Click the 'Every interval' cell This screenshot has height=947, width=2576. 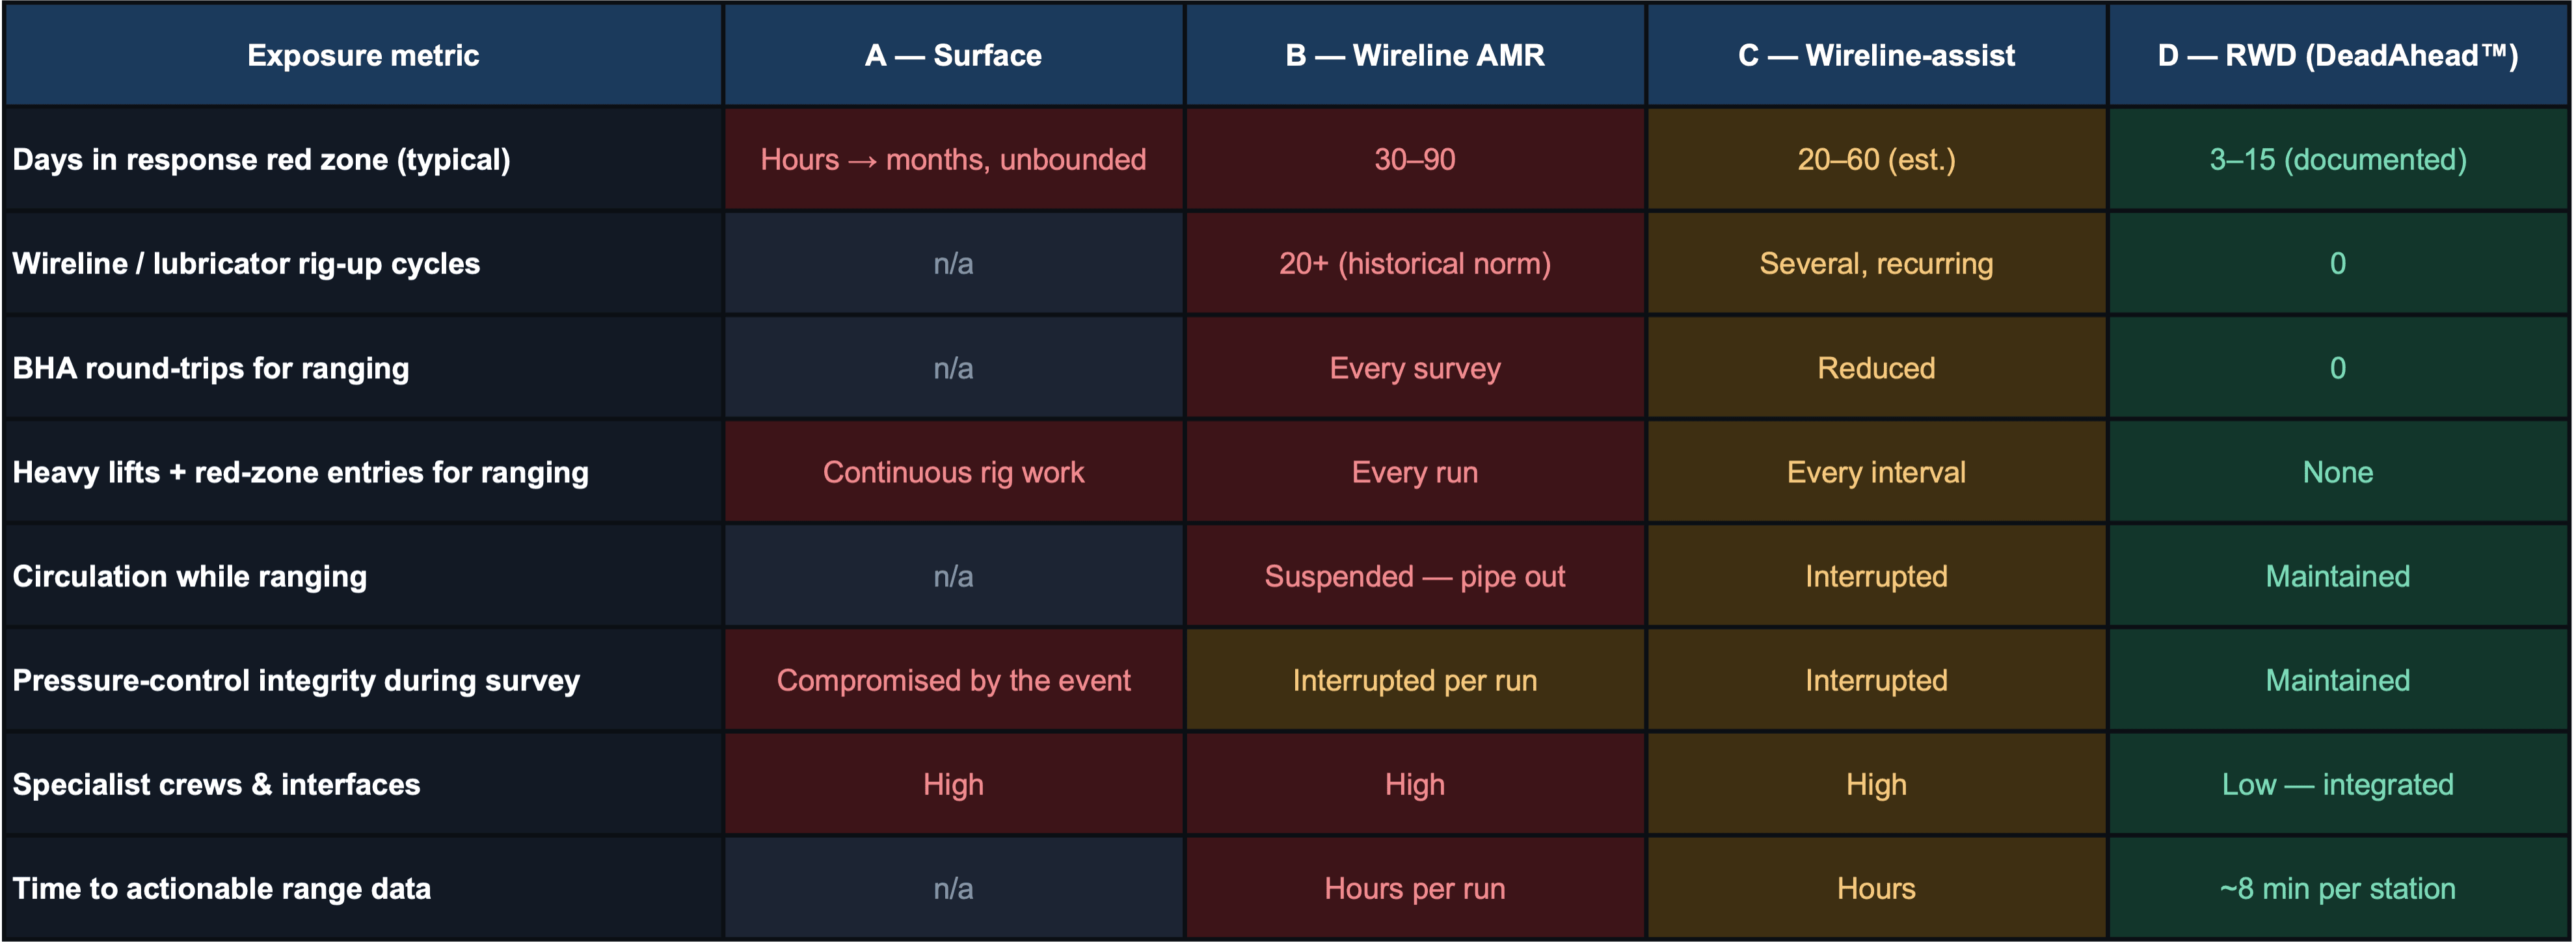pyautogui.click(x=1876, y=471)
